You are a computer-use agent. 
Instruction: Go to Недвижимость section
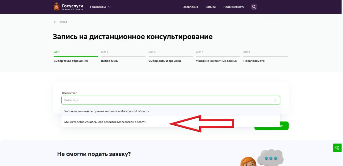tap(234, 7)
